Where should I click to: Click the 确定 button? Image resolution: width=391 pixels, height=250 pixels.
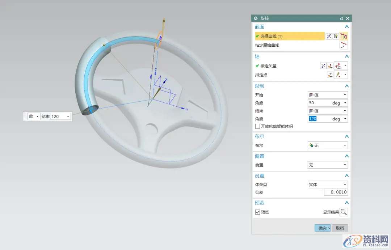tap(322, 228)
